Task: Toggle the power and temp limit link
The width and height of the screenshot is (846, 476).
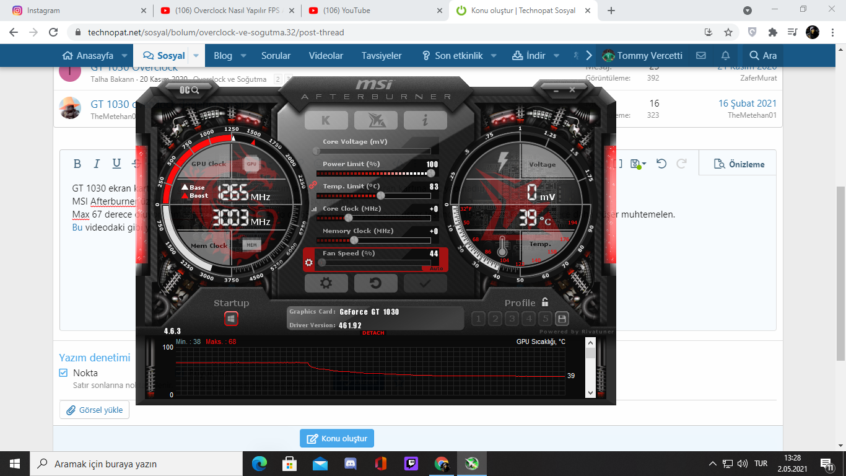Action: coord(313,185)
